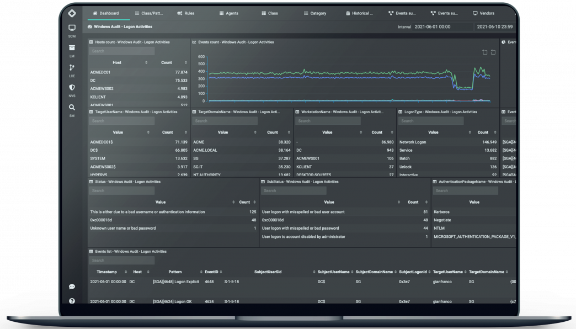The image size is (576, 329).
Task: Open the LM module in sidebar
Action: pos(72,49)
